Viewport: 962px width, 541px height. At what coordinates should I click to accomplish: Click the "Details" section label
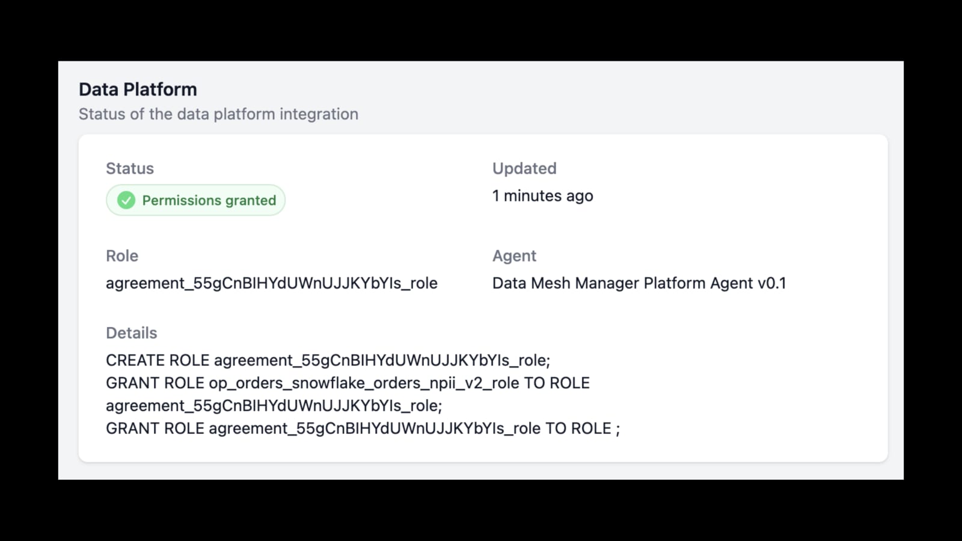131,333
